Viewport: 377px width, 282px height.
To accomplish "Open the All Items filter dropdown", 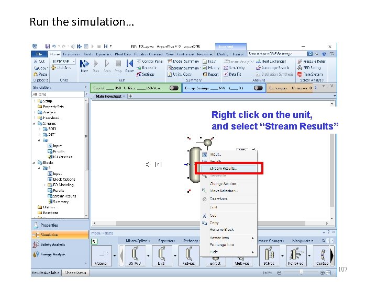I will [x=86, y=94].
